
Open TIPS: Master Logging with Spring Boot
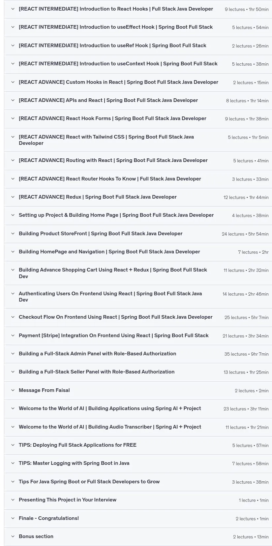138,463
